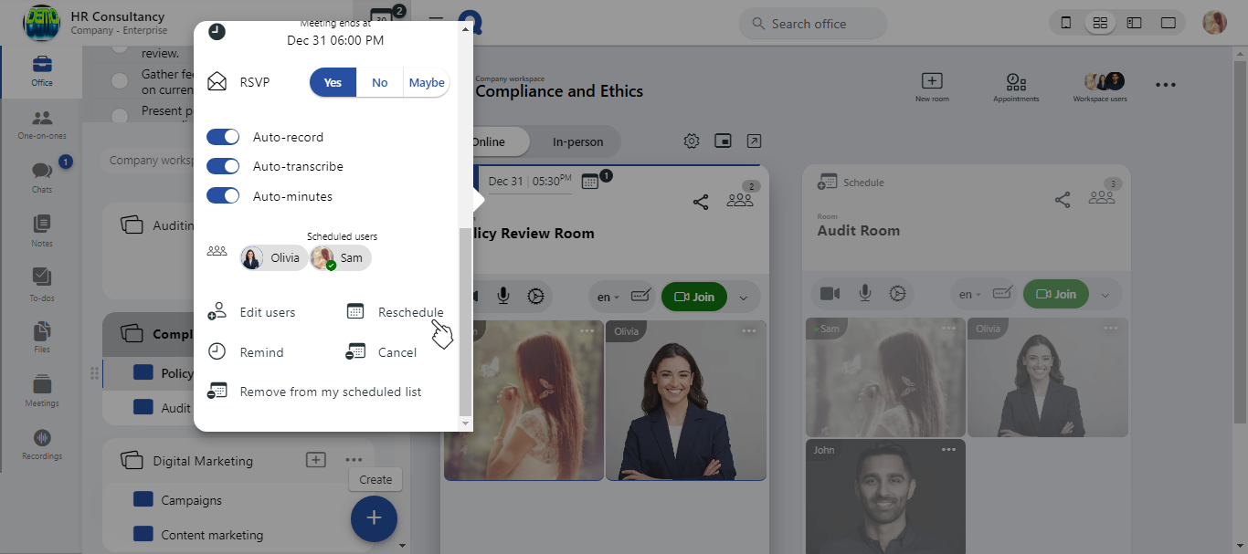
Task: Click the Search office field
Action: [x=812, y=24]
